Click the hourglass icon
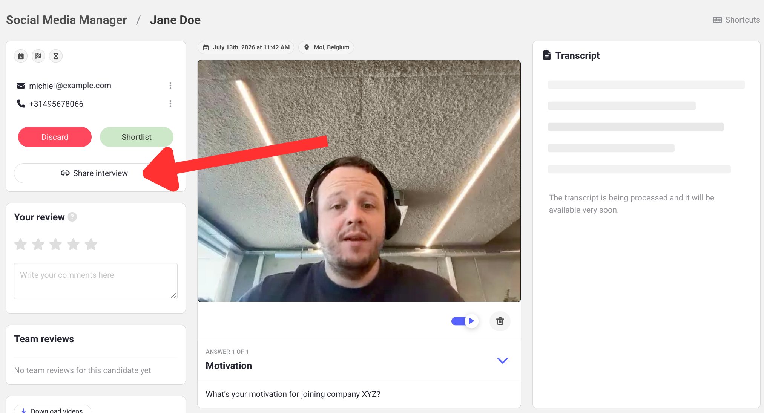 point(56,56)
